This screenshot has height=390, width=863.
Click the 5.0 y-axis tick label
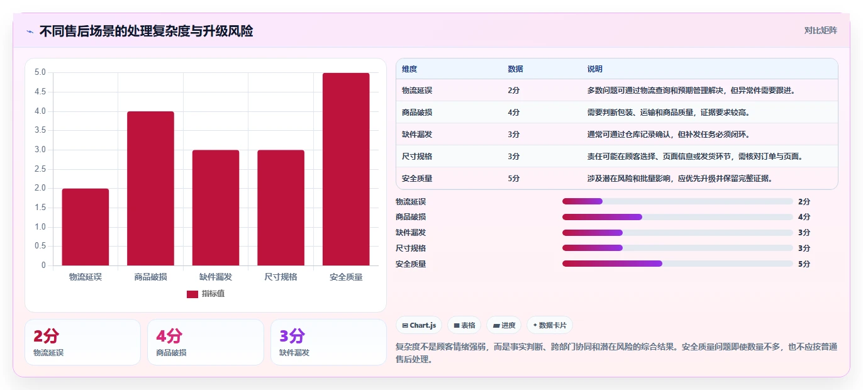[40, 73]
